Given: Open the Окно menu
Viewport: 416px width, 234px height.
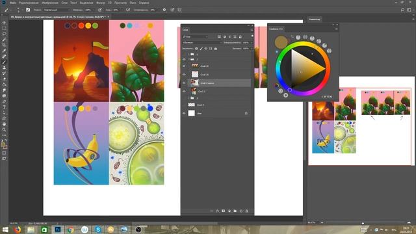Looking at the screenshot, I should coord(133,3).
